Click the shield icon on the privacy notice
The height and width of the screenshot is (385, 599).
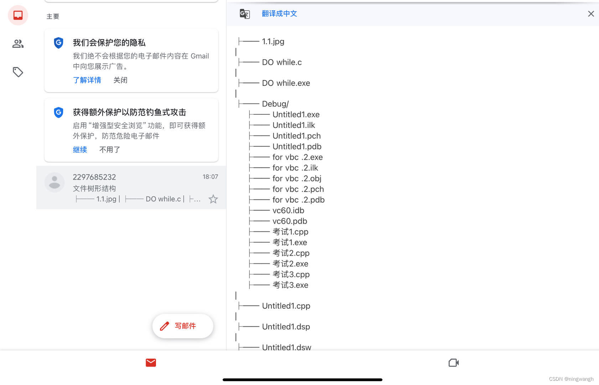click(x=58, y=43)
